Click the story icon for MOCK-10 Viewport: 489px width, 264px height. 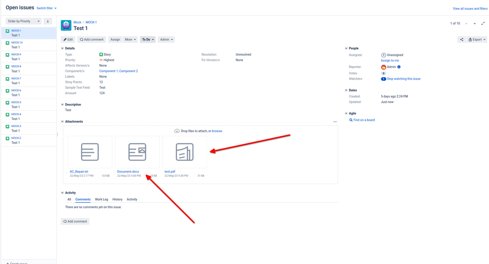[7, 43]
